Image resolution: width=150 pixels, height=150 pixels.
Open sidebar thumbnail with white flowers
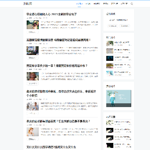pos(110,123)
